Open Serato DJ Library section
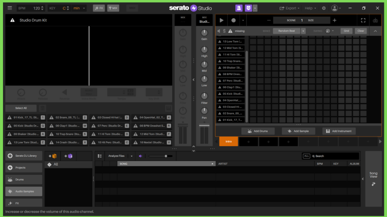 (24, 156)
